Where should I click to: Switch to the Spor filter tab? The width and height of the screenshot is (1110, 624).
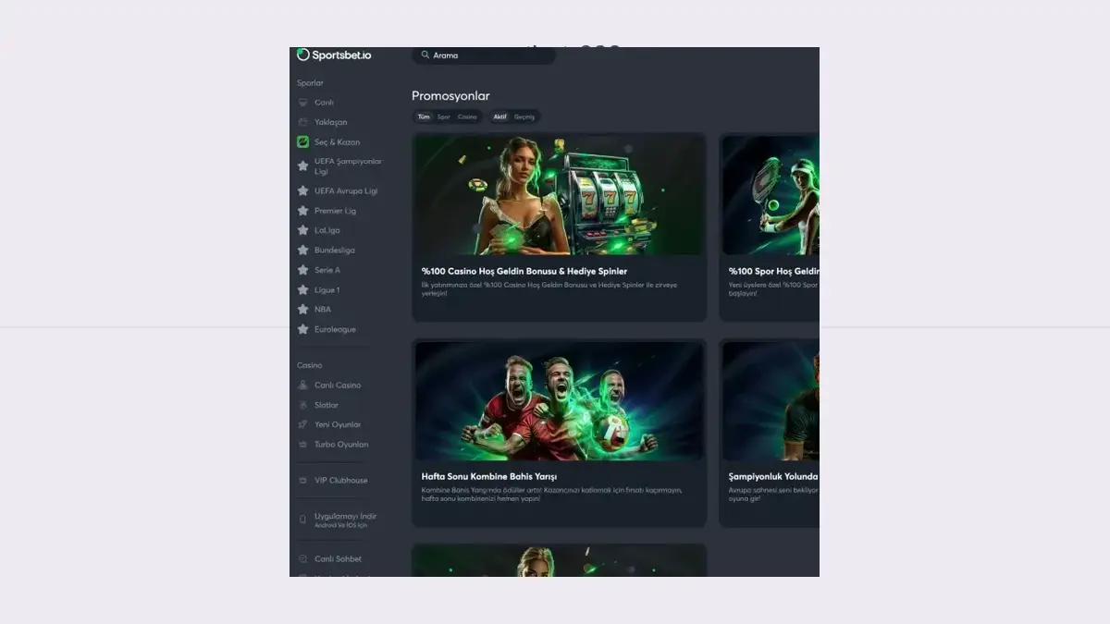[x=444, y=117]
